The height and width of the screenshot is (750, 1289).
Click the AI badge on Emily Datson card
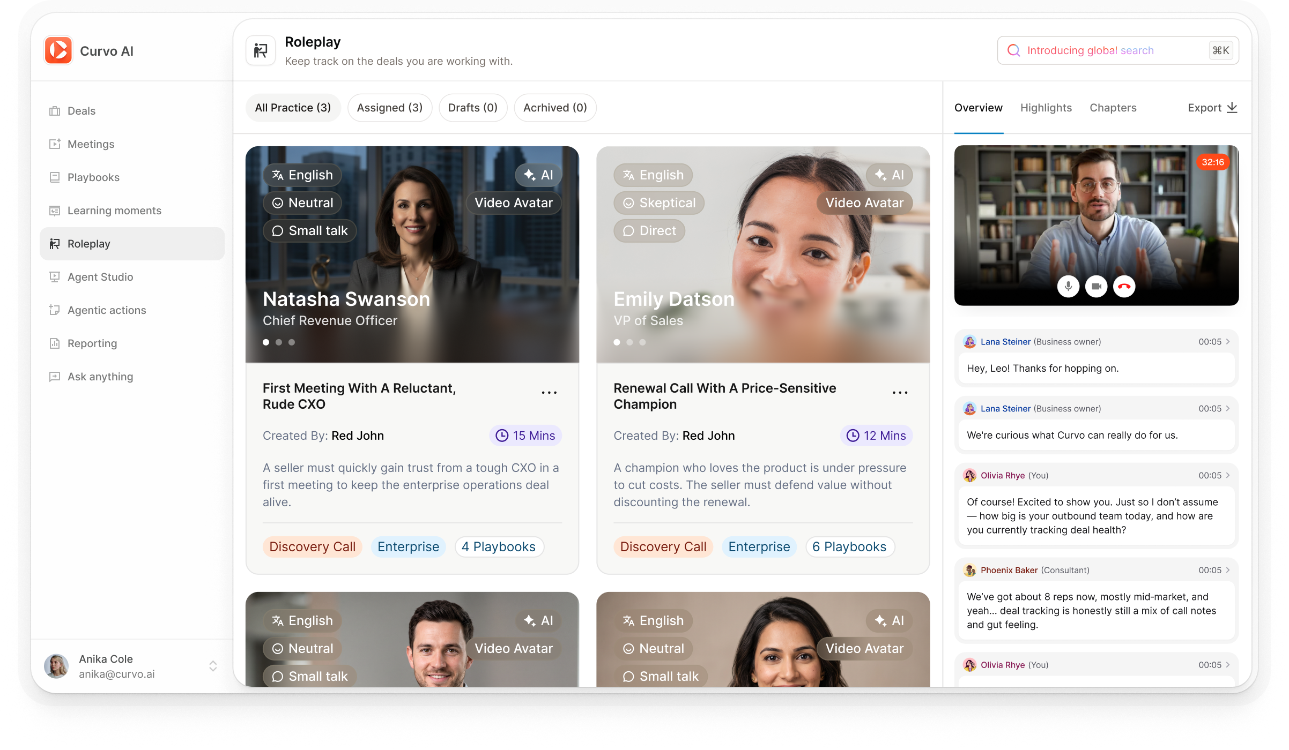(890, 175)
